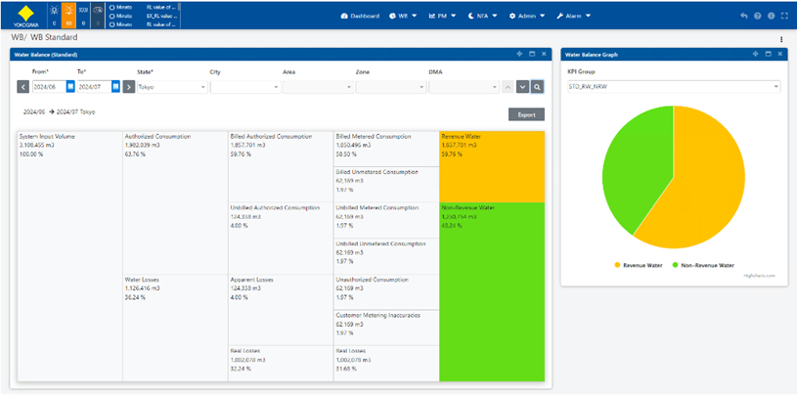Click the From date input field
797x395 pixels.
(x=47, y=87)
